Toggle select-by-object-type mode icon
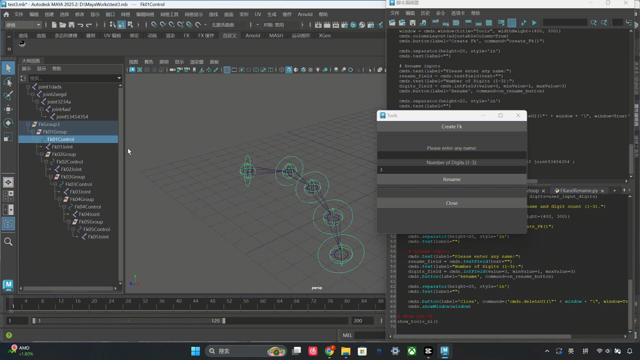This screenshot has width=640, height=360. [x=121, y=25]
